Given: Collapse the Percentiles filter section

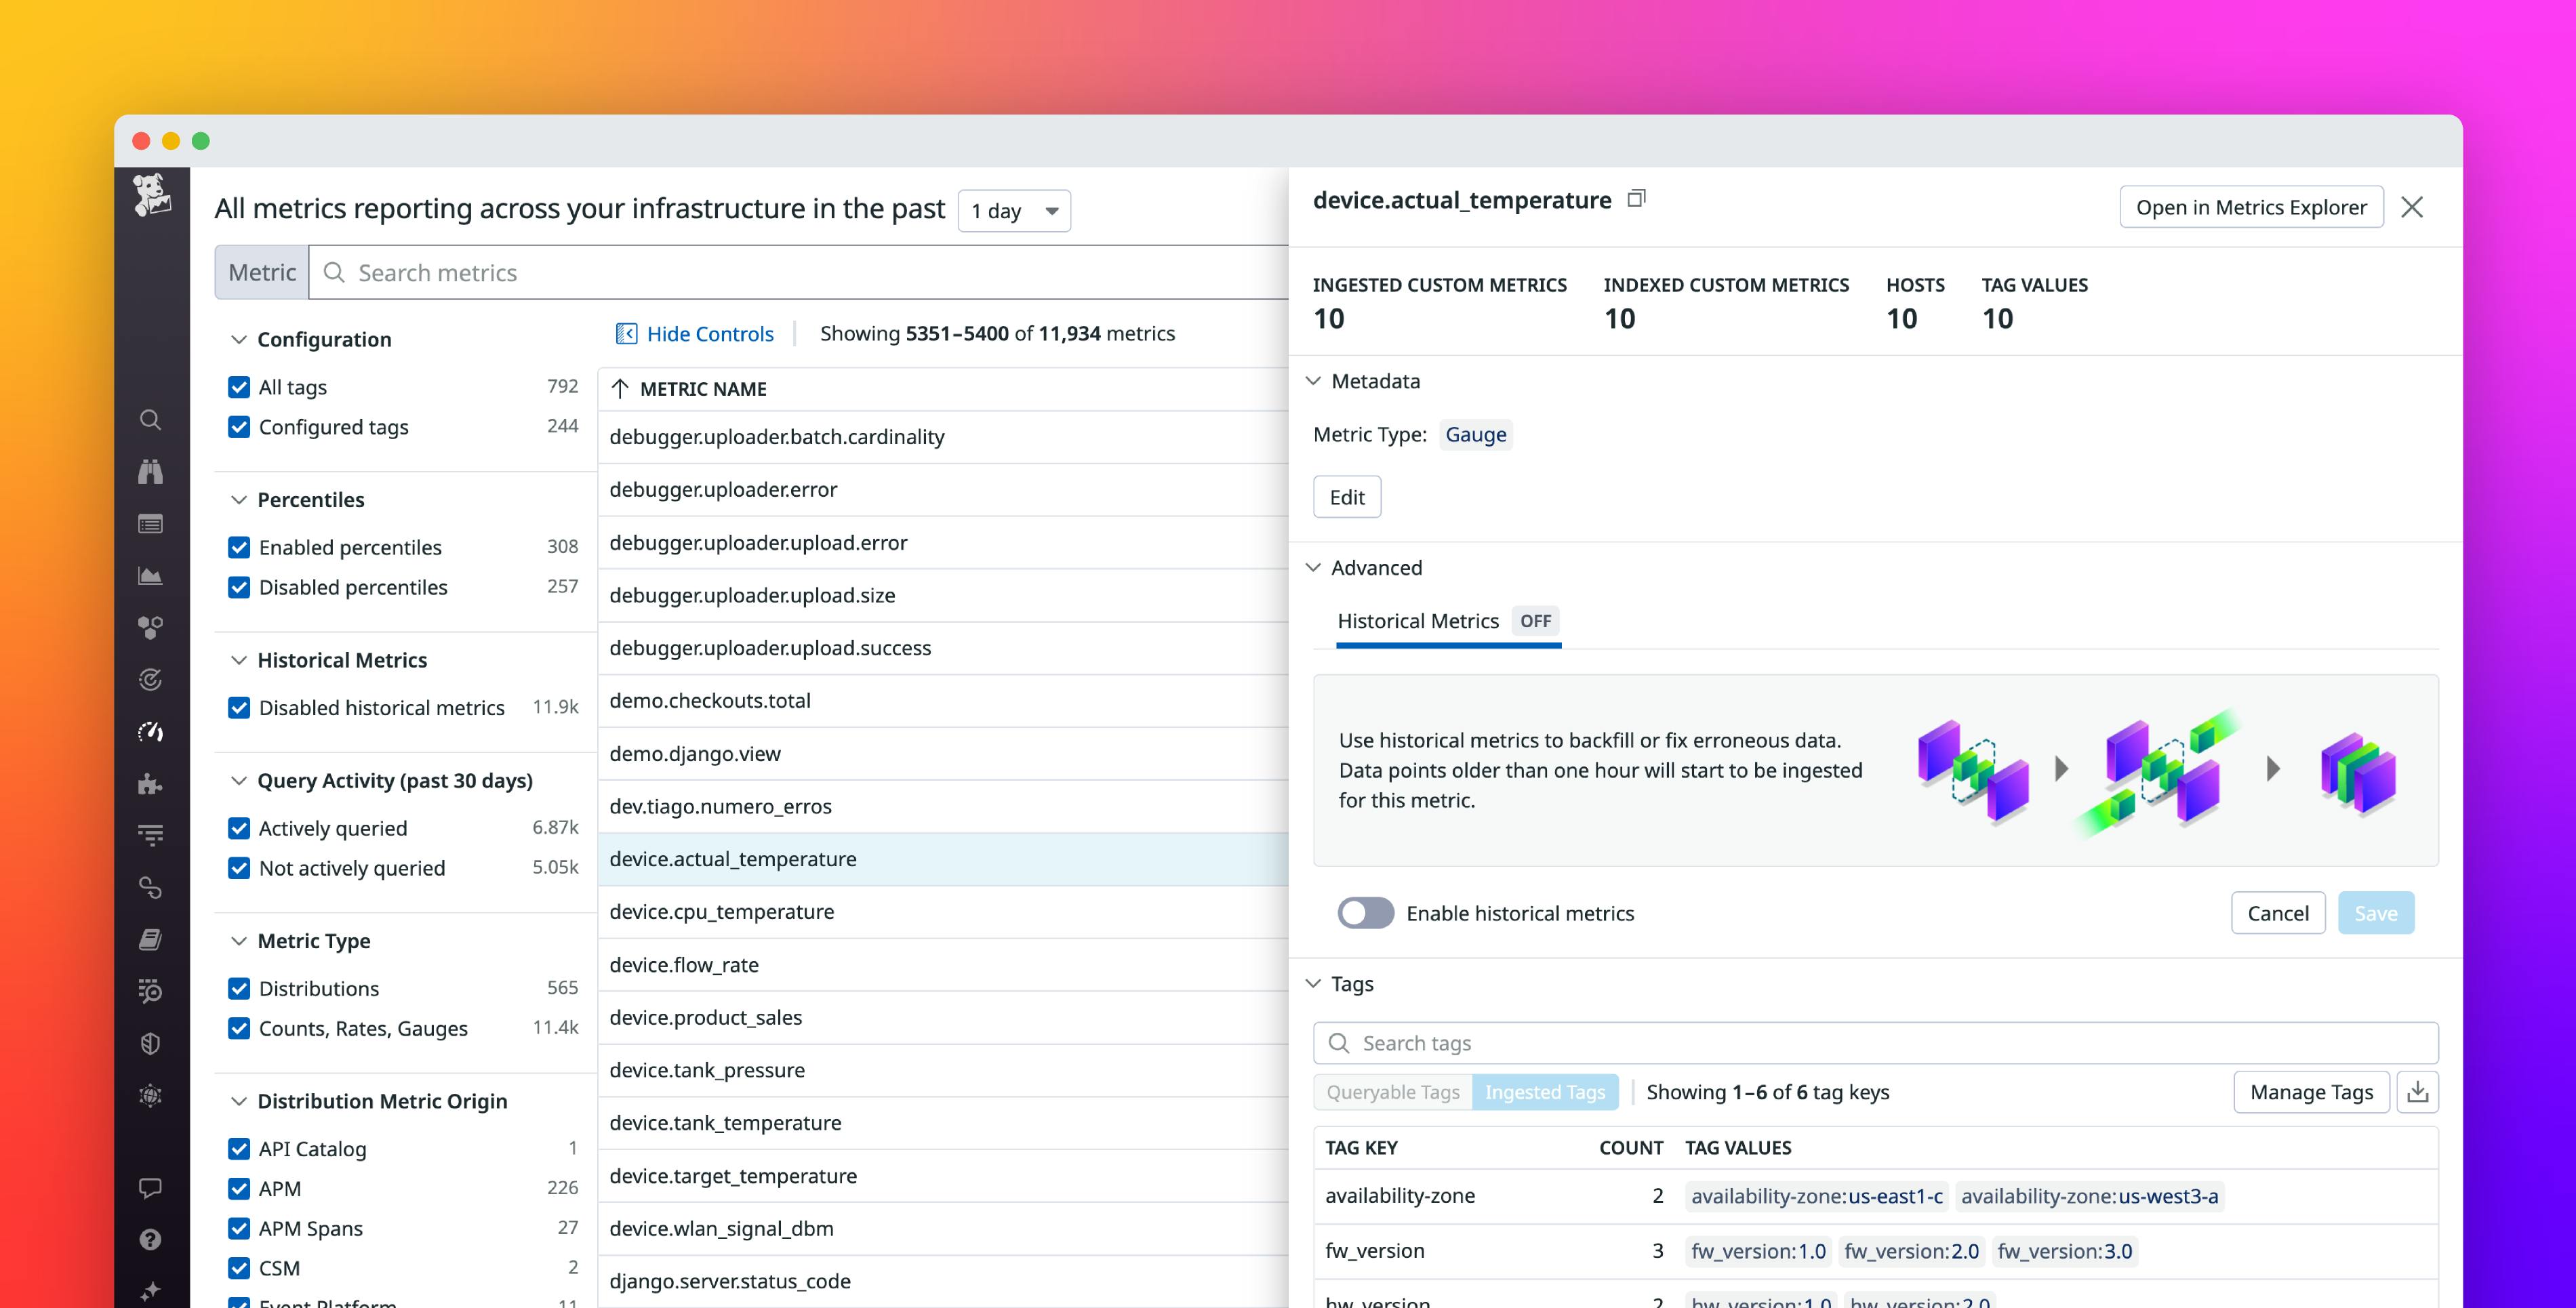Looking at the screenshot, I should tap(239, 499).
